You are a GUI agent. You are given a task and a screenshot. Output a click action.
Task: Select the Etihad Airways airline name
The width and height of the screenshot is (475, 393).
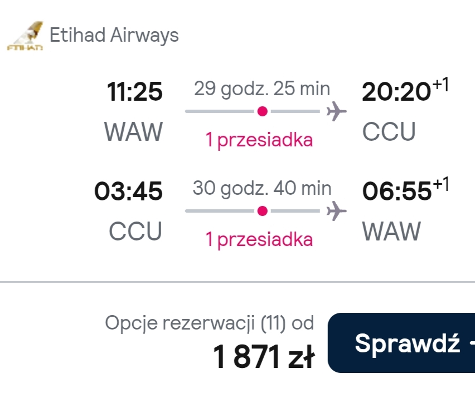tap(114, 36)
